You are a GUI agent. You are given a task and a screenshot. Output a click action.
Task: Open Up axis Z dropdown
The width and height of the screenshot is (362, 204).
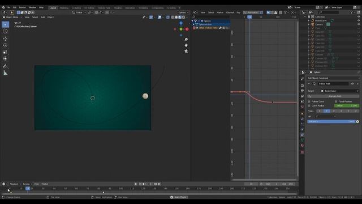coord(326,116)
